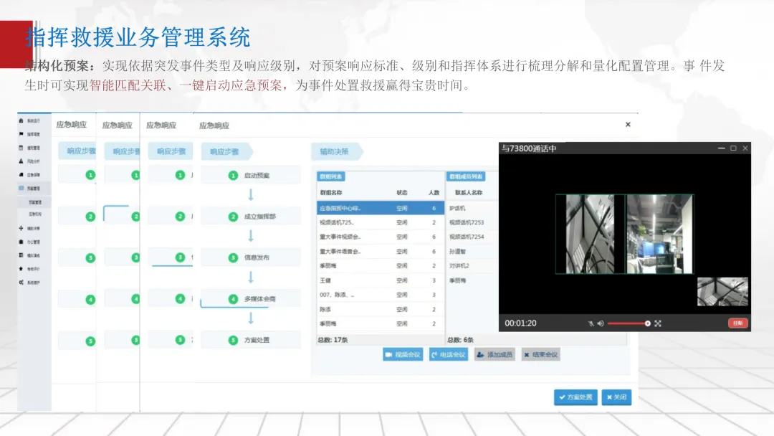Click the 关闭 button at bottom right

pyautogui.click(x=616, y=397)
